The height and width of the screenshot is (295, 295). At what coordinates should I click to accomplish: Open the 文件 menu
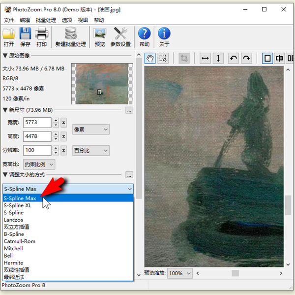[x=9, y=20]
